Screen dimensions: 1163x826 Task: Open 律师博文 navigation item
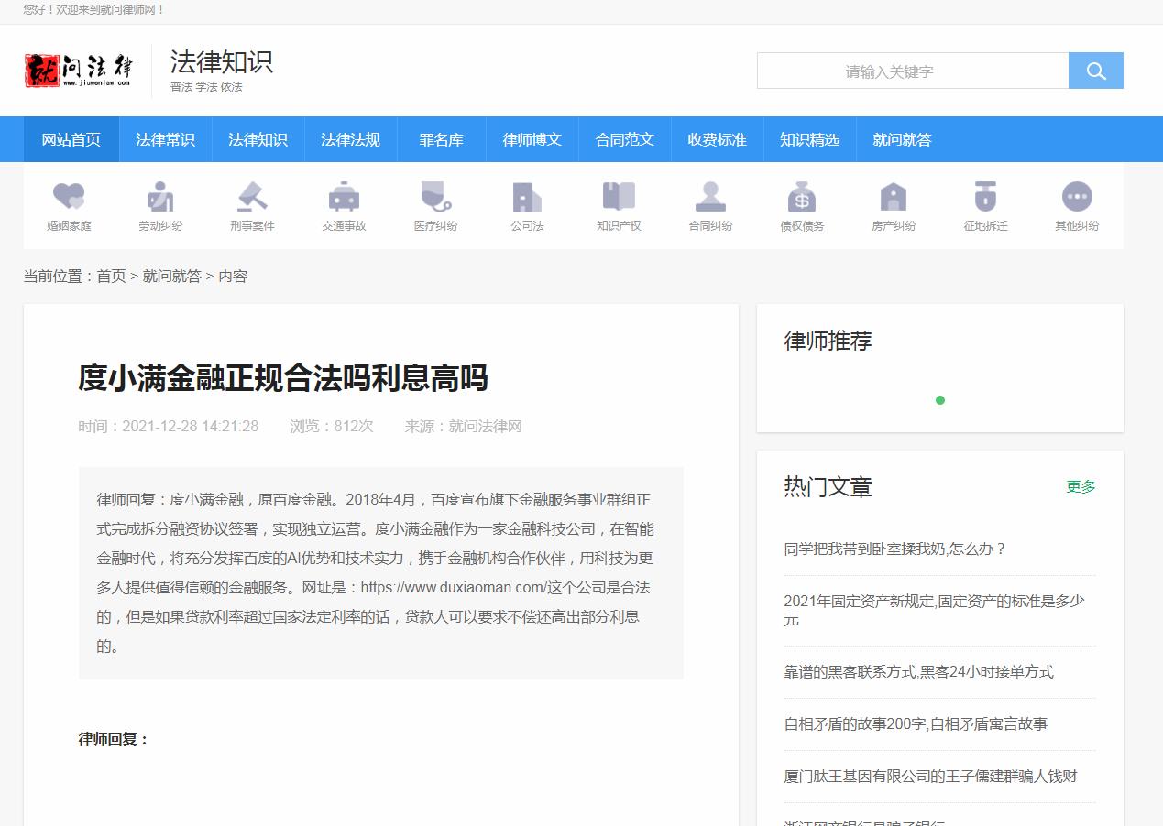[532, 139]
